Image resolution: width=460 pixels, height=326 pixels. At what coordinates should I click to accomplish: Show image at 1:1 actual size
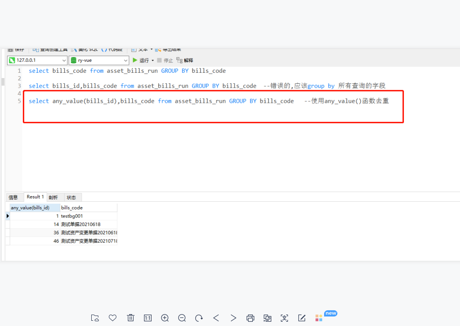coord(148,318)
